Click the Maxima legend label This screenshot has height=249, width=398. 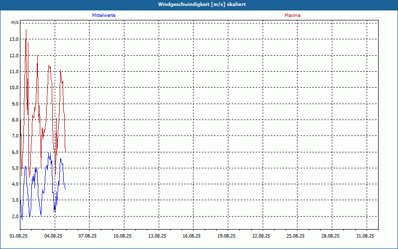click(x=293, y=15)
